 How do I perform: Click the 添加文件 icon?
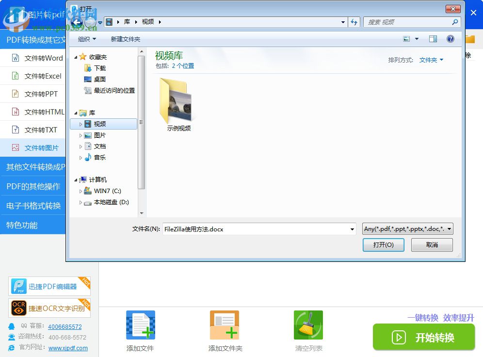coord(141,325)
